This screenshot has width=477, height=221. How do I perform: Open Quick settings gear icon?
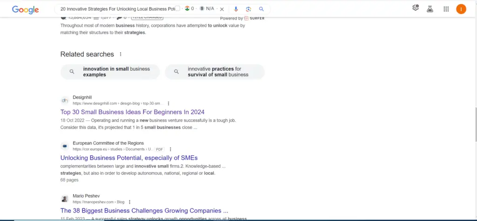click(x=416, y=8)
